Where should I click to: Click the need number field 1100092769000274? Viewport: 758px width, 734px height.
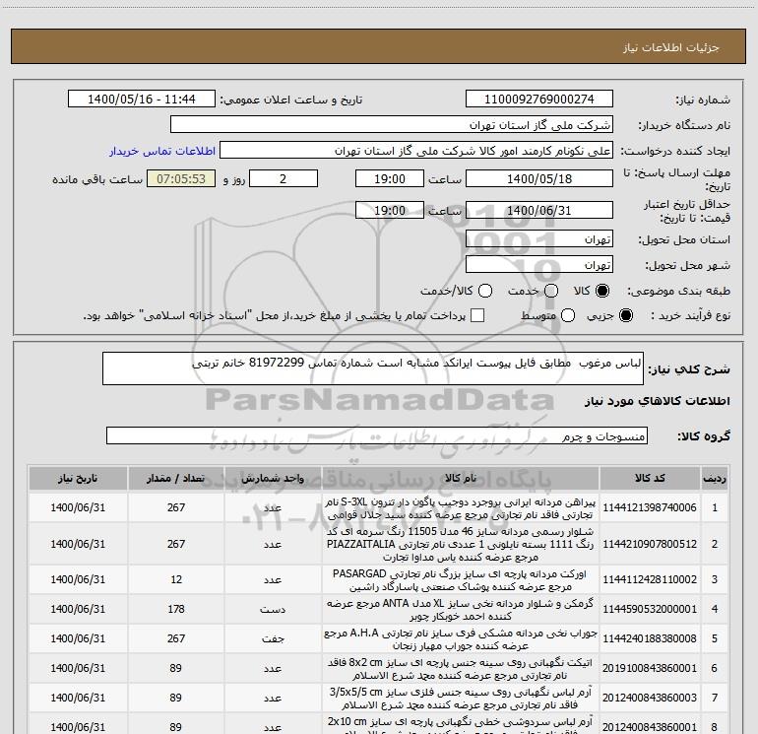tap(539, 100)
